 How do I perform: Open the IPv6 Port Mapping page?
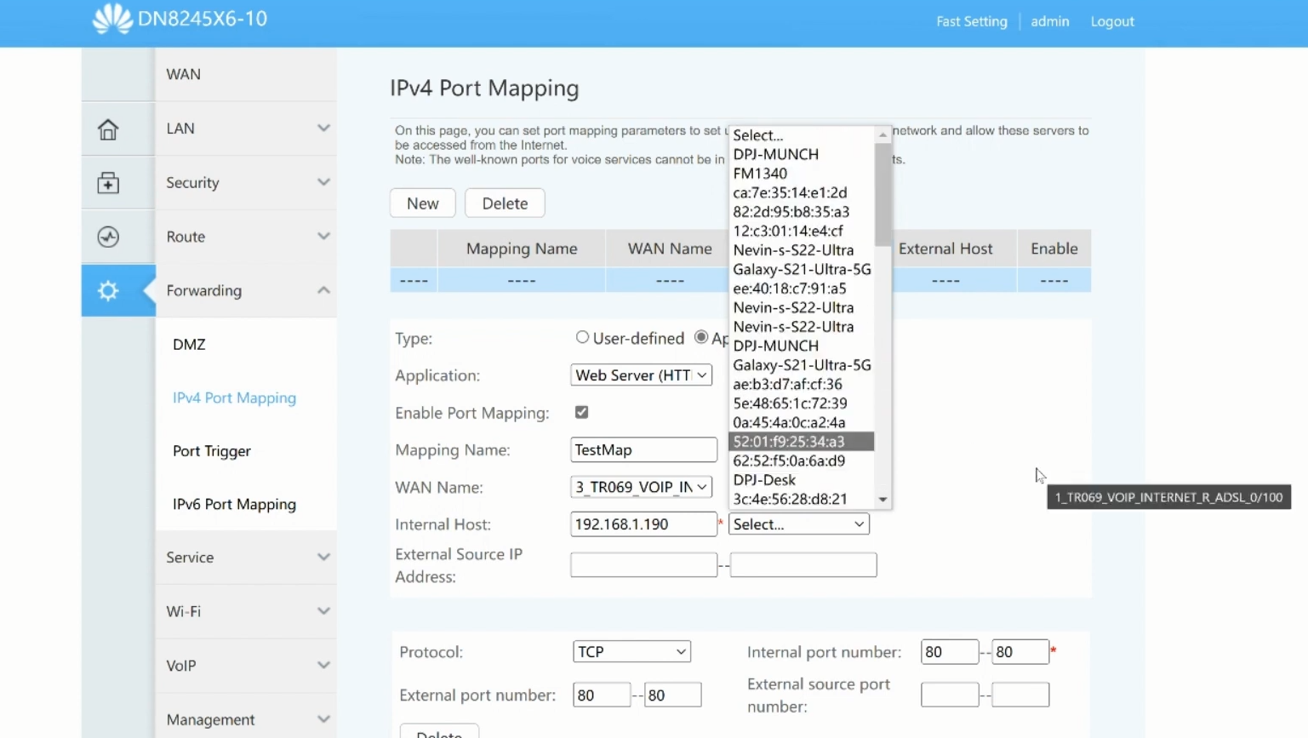(x=234, y=505)
